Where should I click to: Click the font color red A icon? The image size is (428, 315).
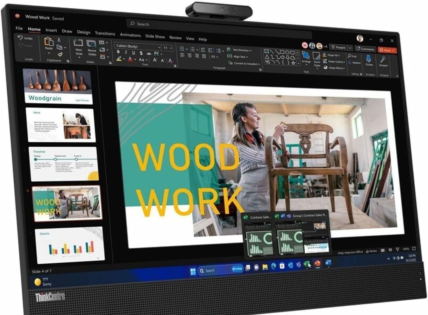point(130,59)
